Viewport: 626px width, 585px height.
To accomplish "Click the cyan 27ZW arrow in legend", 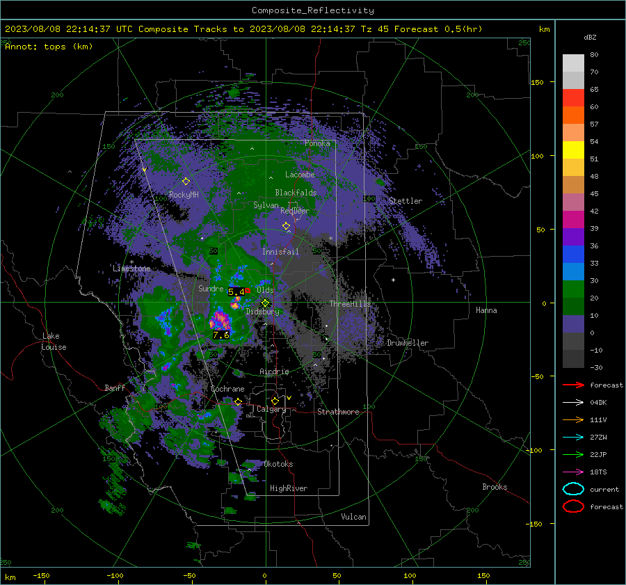I will pos(573,438).
